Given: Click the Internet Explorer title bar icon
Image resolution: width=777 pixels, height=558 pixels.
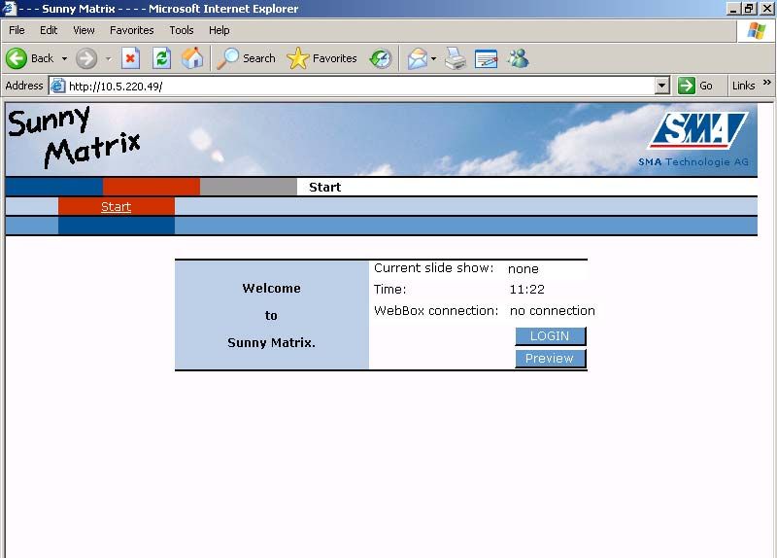Looking at the screenshot, I should pyautogui.click(x=10, y=9).
